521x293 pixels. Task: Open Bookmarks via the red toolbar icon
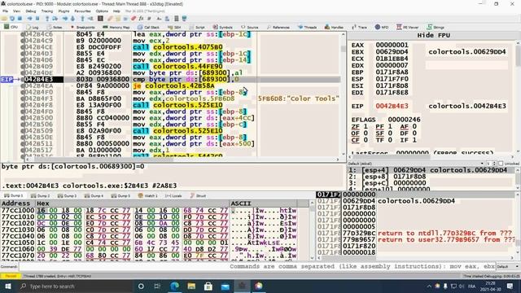point(134,19)
